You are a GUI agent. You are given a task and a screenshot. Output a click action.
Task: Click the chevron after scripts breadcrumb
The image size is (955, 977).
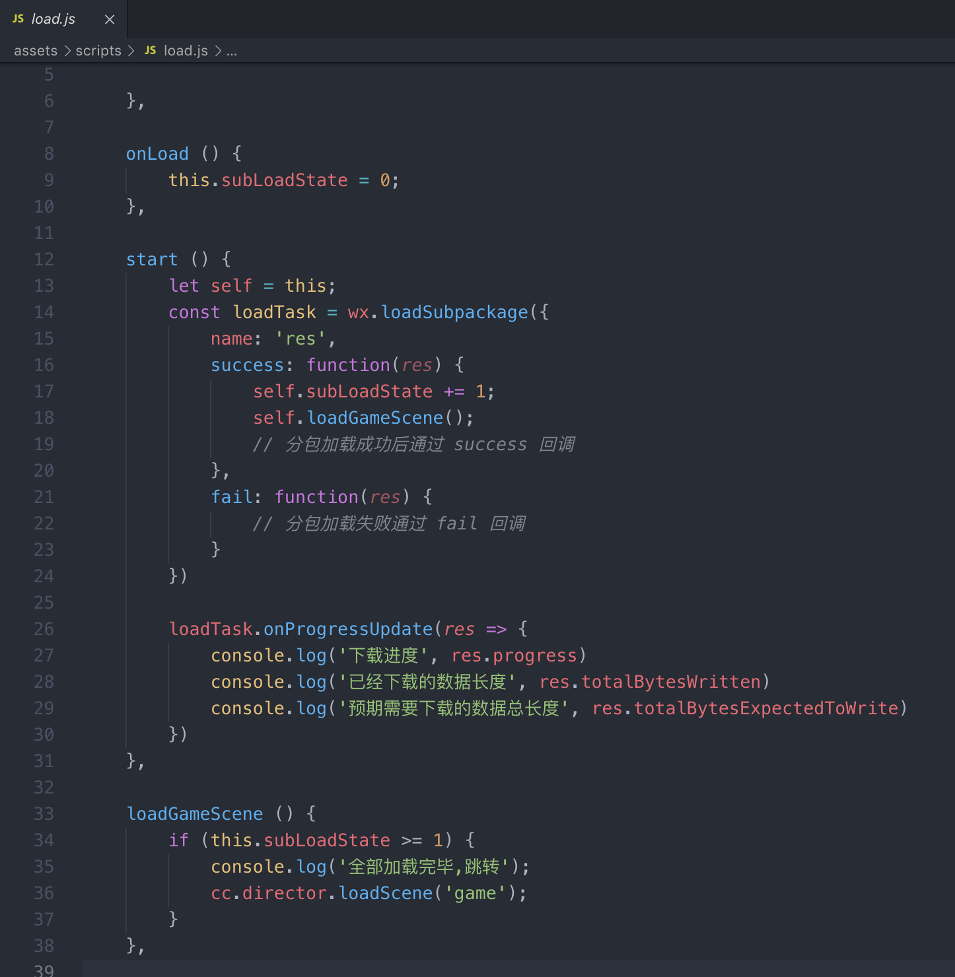pyautogui.click(x=131, y=51)
